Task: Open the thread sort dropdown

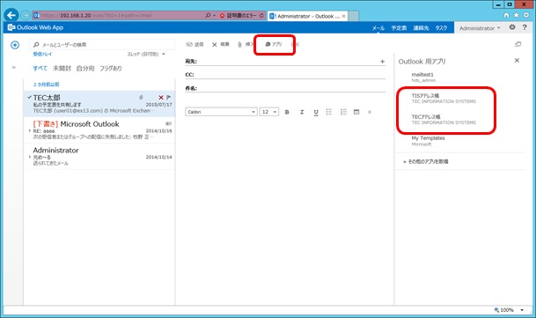Action: pos(146,54)
